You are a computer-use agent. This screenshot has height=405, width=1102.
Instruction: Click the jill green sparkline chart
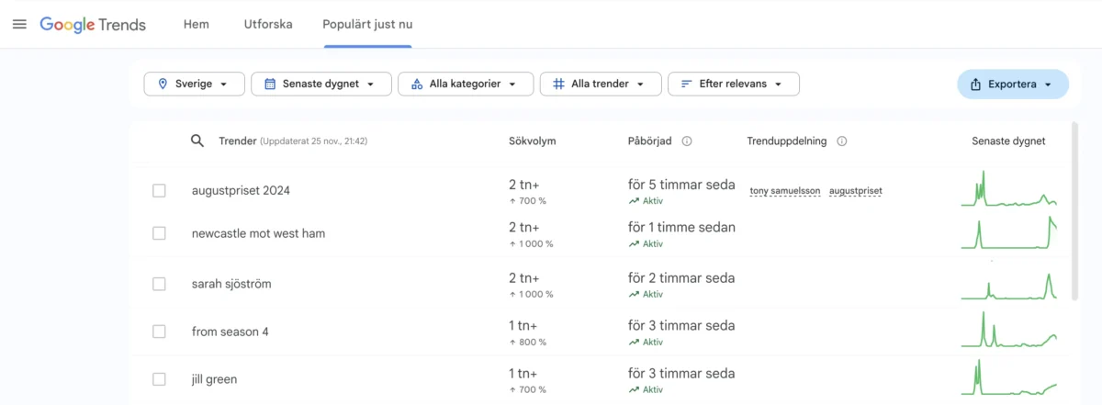coord(1009,377)
